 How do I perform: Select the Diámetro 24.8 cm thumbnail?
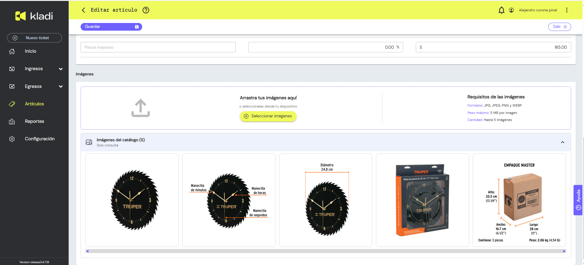tap(326, 200)
